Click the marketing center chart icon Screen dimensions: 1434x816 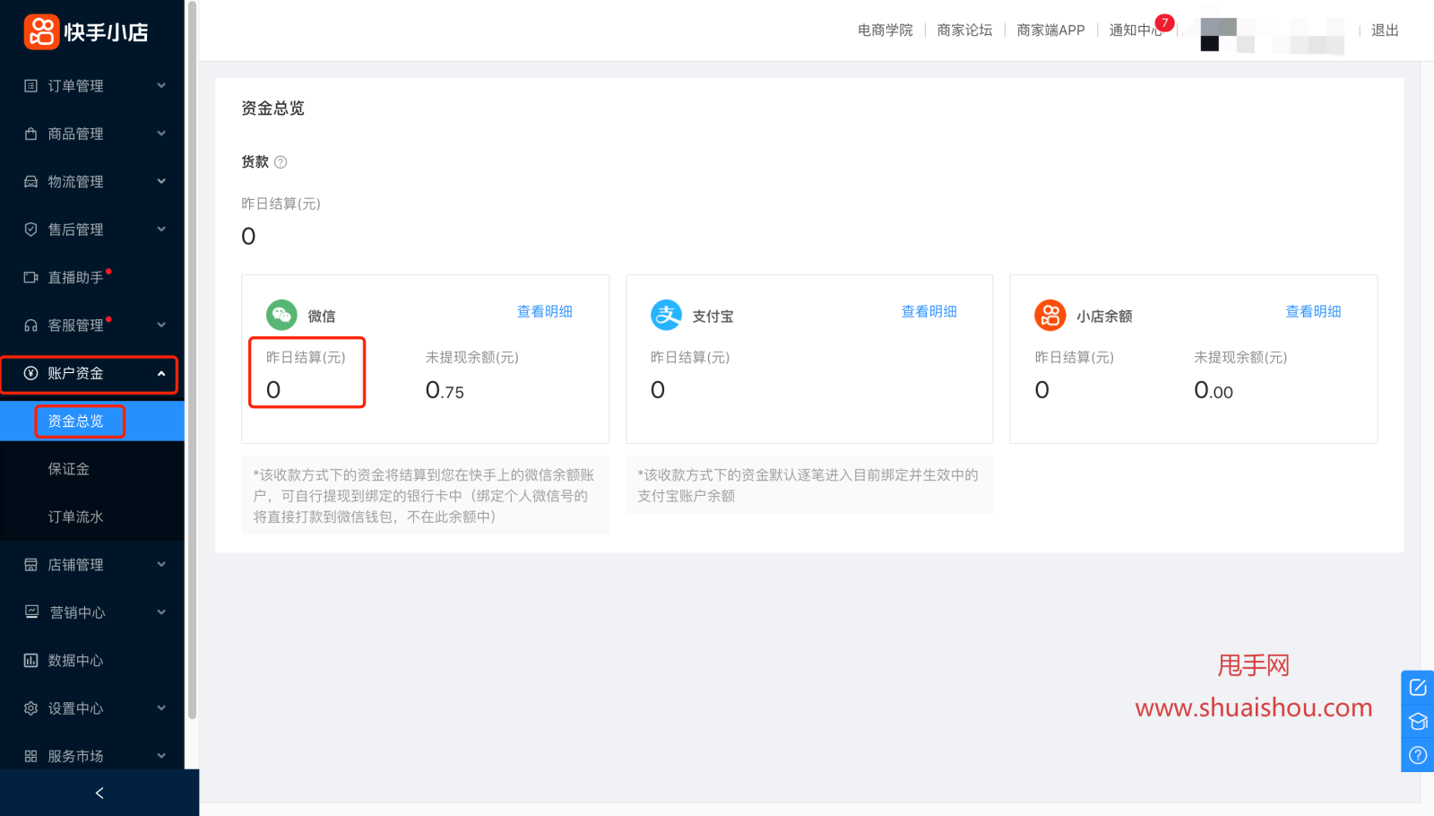(x=31, y=612)
